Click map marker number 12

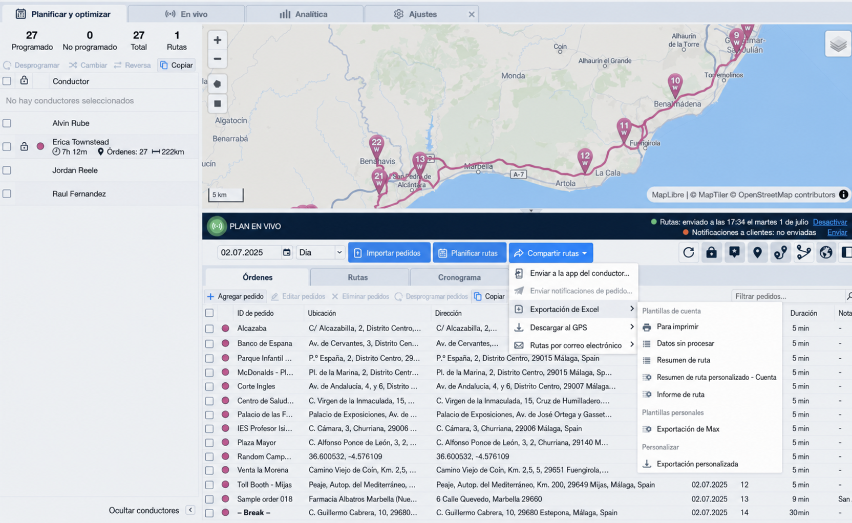tap(584, 160)
